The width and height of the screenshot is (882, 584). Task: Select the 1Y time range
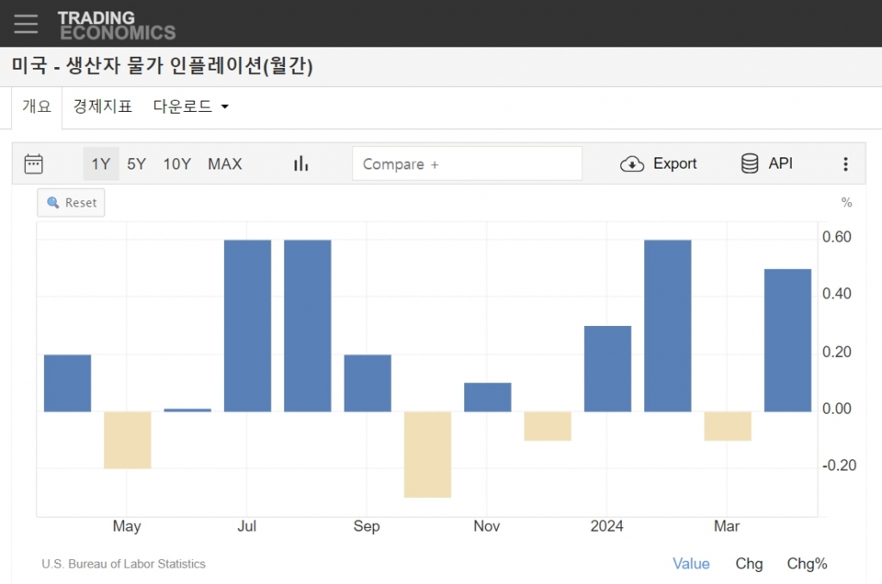(x=101, y=163)
